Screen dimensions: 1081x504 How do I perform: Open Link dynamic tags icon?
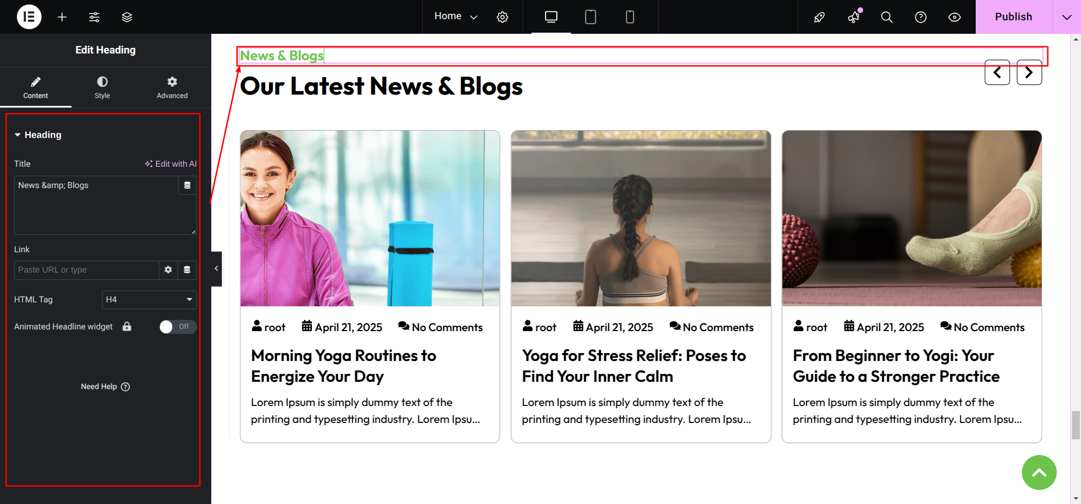point(187,270)
